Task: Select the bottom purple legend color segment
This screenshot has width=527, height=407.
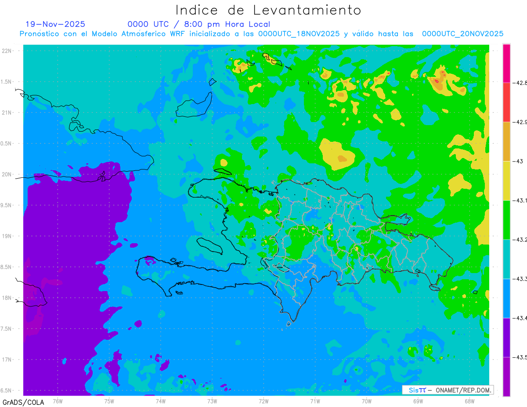Action: point(506,376)
